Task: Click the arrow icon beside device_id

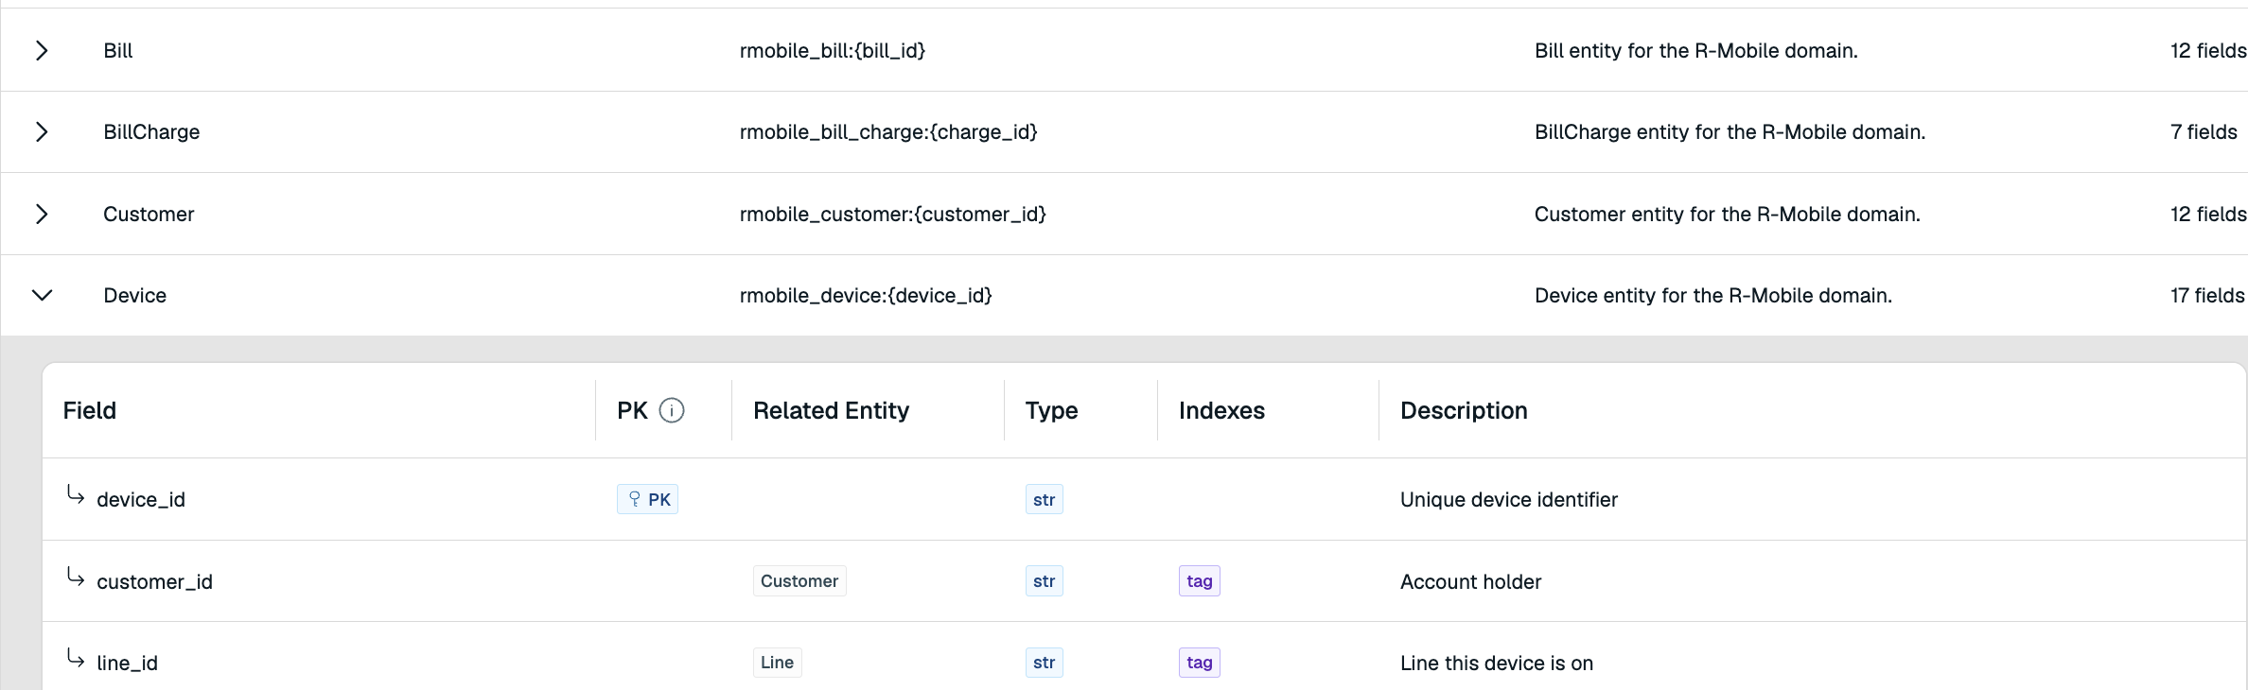Action: (x=76, y=494)
